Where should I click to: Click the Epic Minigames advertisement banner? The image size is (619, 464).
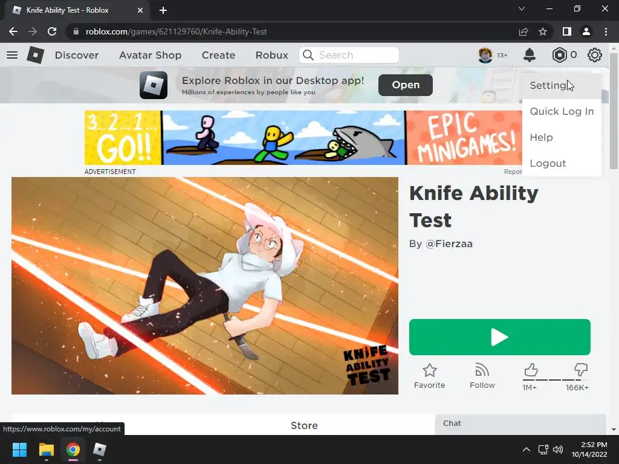click(303, 138)
